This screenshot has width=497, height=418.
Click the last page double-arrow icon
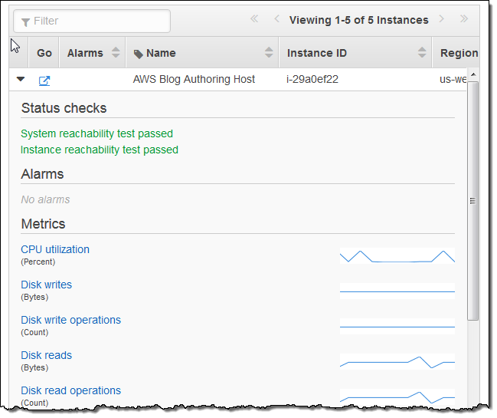(463, 20)
